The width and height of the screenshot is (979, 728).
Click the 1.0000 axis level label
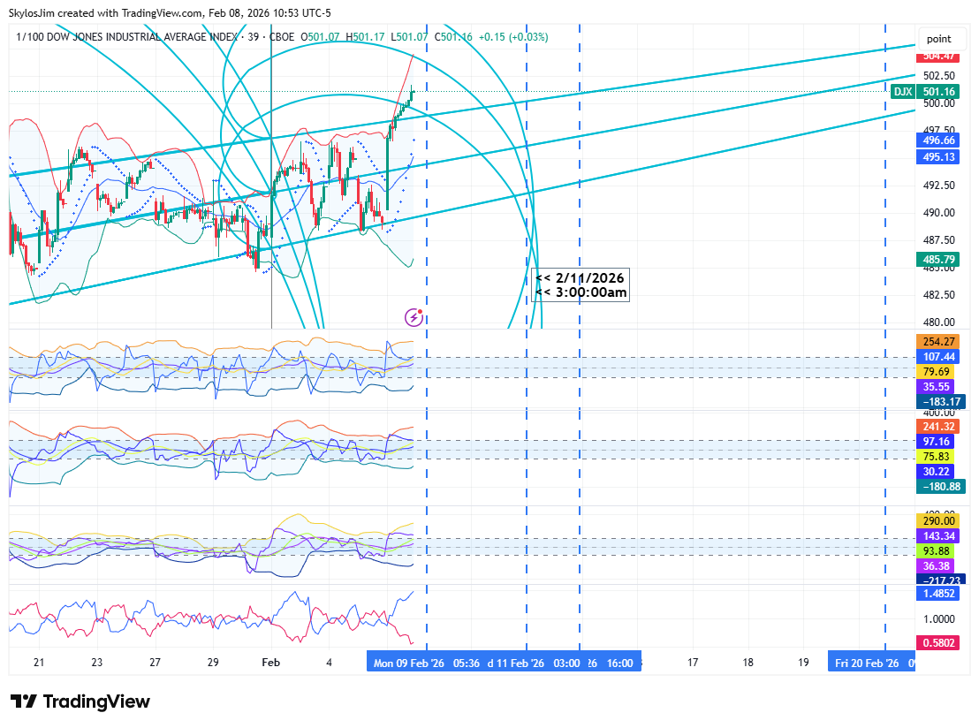coord(938,618)
